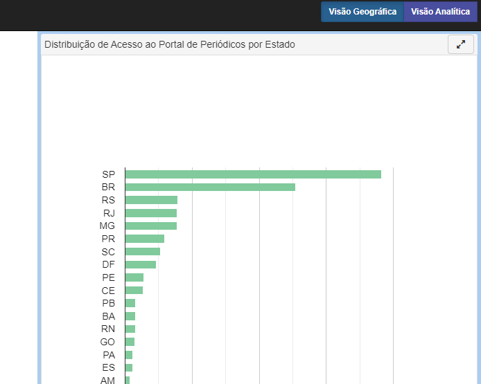Click the RN axis label

108,329
